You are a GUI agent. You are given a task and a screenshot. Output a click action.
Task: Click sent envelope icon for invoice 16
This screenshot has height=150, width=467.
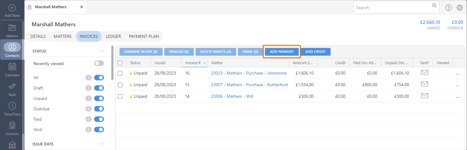[x=424, y=73]
